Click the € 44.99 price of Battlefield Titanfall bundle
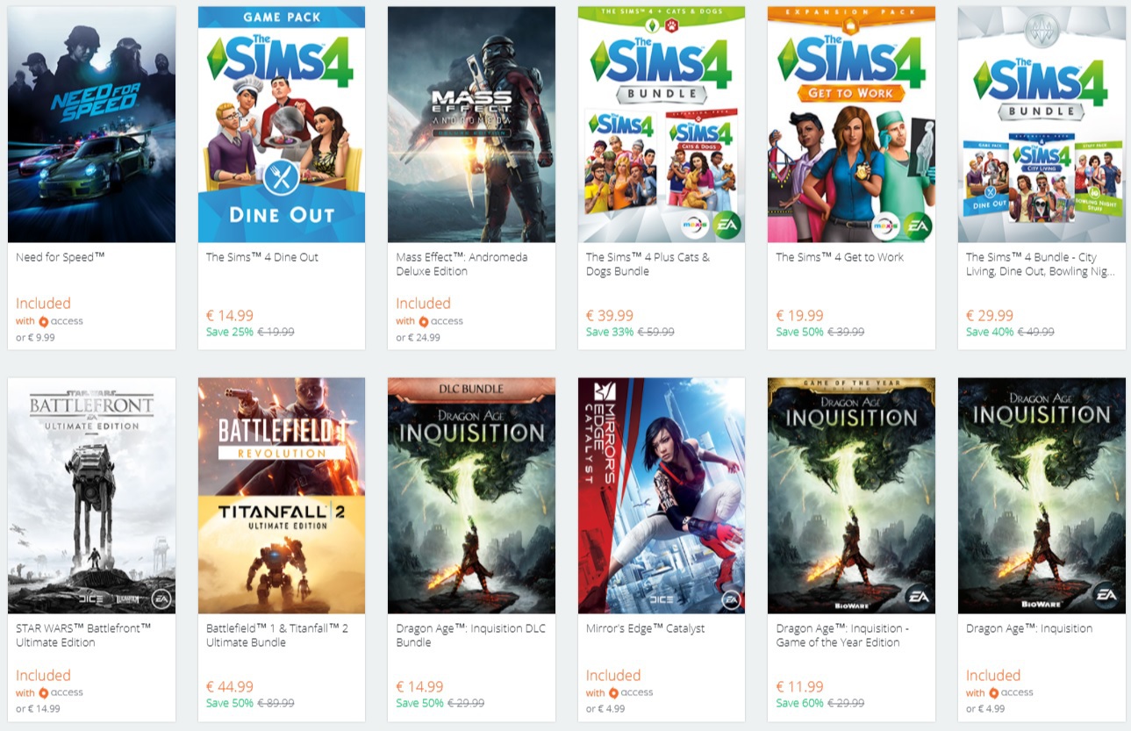 (230, 687)
